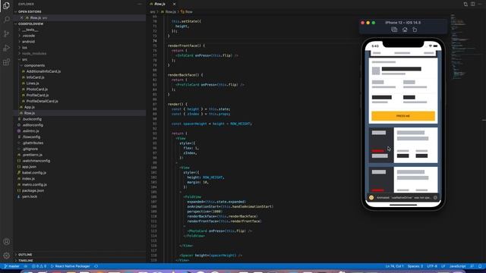Open .buckconfig file
Screen dimensions: 486x273
(x=32, y=119)
